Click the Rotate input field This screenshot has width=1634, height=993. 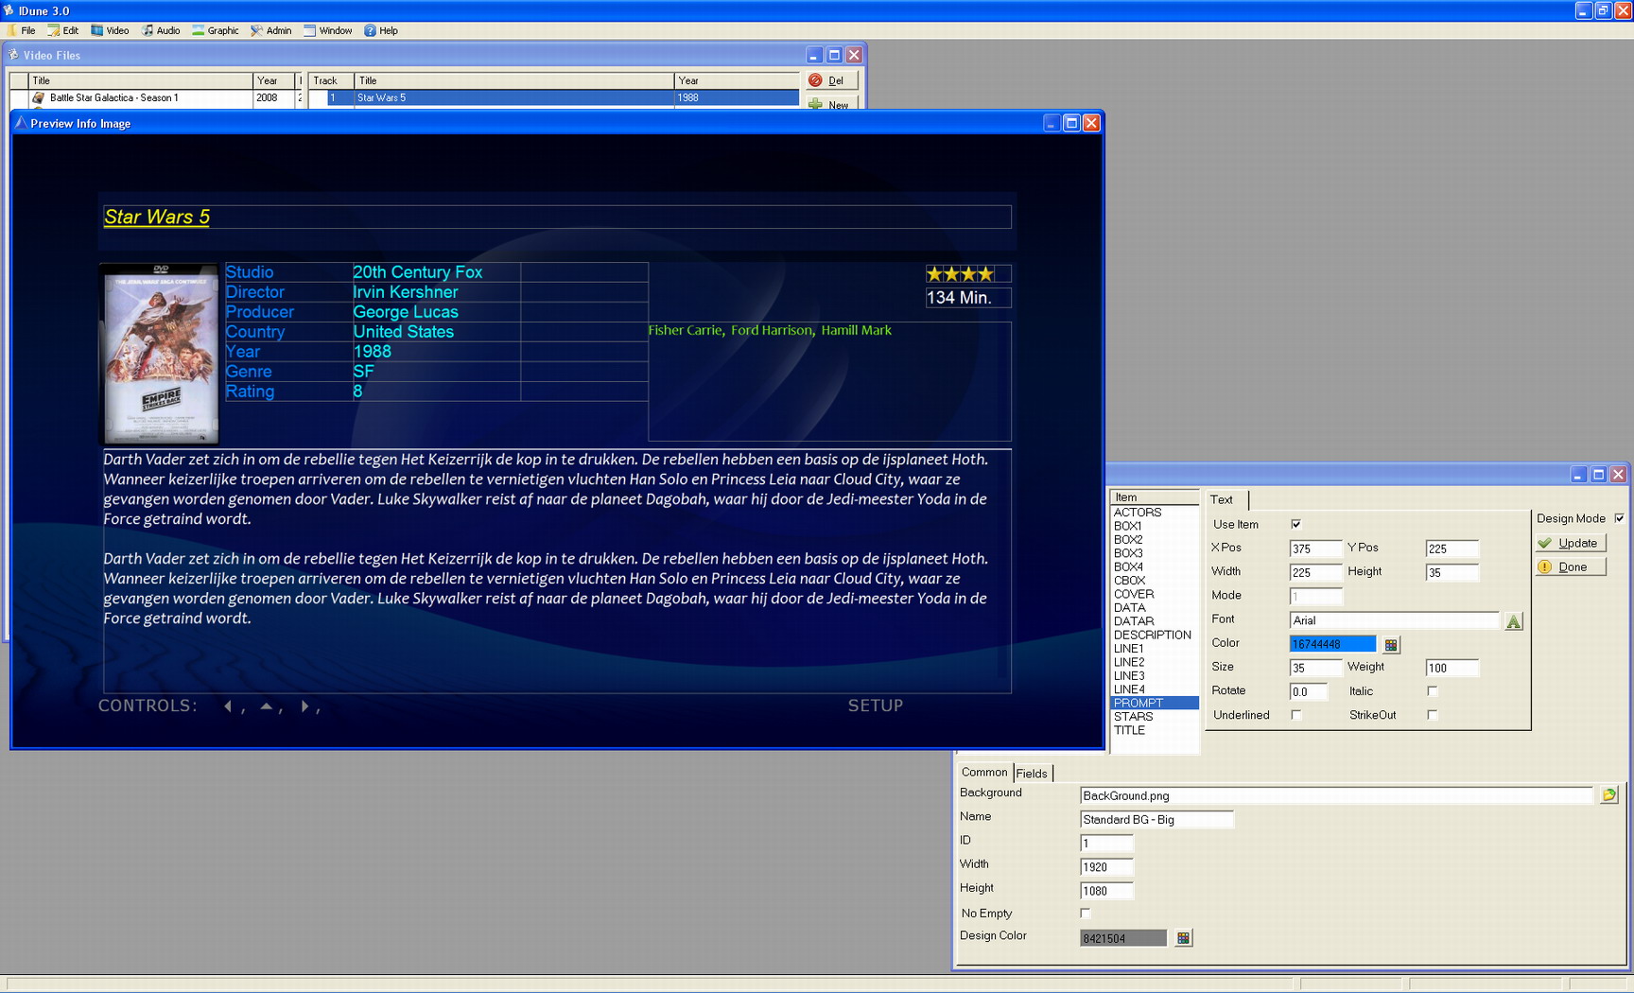tap(1309, 691)
